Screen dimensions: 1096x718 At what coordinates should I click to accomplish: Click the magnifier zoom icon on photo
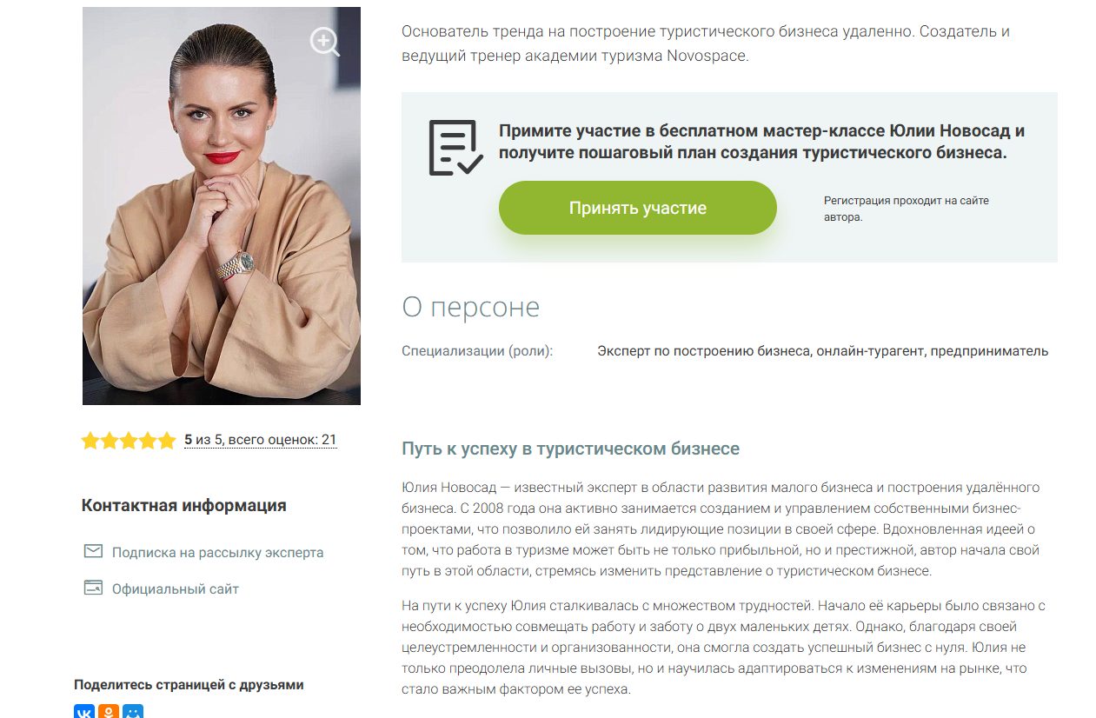coord(325,42)
